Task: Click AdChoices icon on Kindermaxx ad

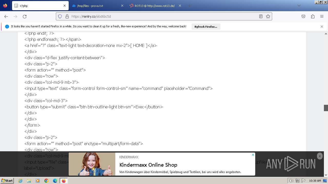Action: pyautogui.click(x=253, y=155)
